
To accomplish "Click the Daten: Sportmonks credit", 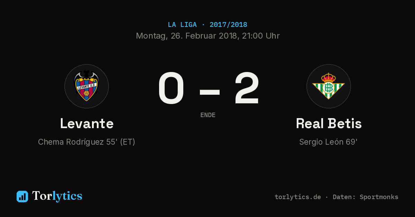I will click(x=366, y=197).
